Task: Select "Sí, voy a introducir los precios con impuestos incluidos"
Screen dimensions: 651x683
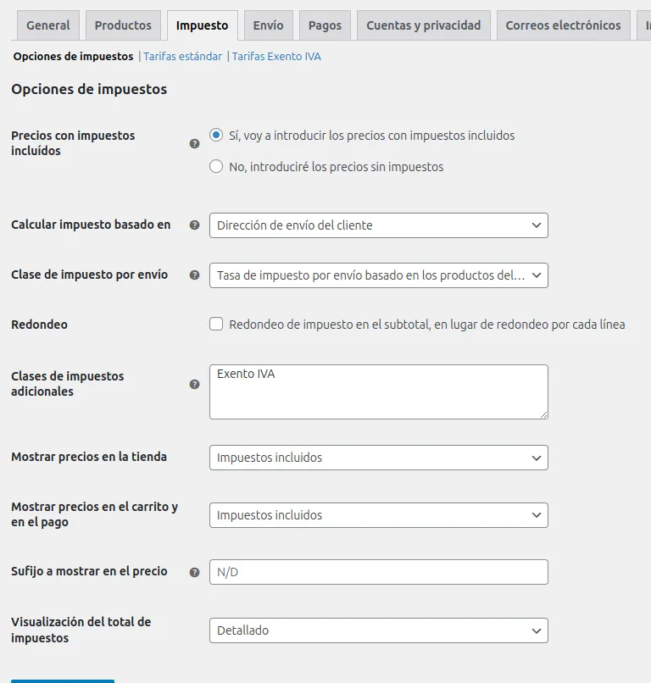Action: click(x=216, y=134)
